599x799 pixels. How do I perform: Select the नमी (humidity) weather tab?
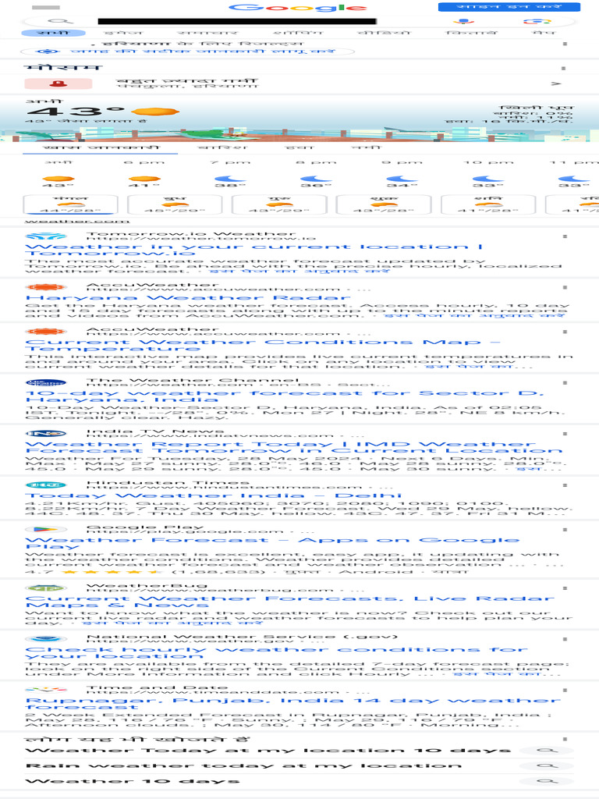click(x=366, y=147)
